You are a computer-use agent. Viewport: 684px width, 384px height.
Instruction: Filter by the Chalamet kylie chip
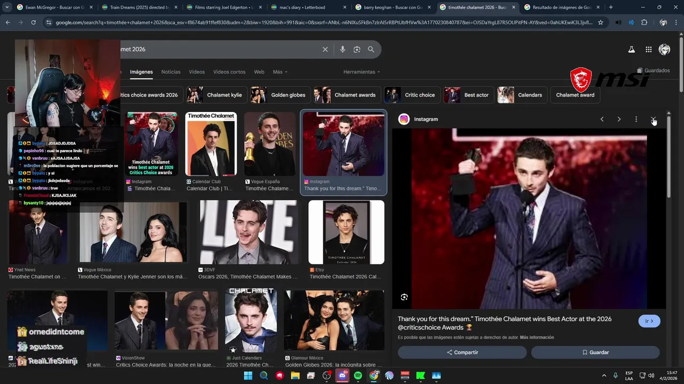pyautogui.click(x=216, y=95)
